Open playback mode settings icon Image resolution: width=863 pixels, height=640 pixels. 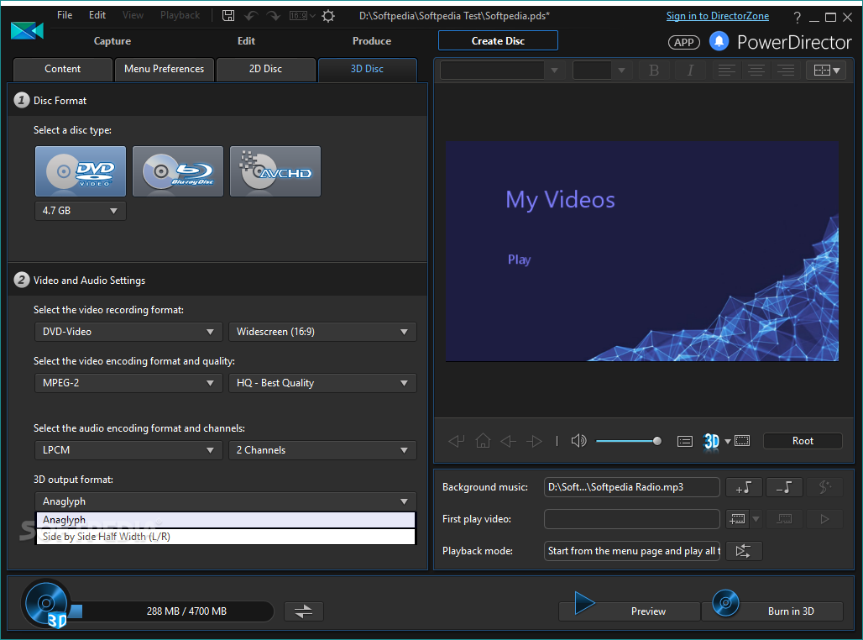pos(744,551)
